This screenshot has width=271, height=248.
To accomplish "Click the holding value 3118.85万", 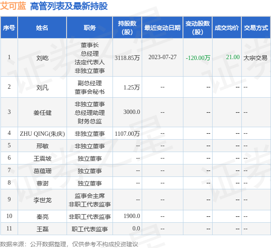I will pyautogui.click(x=127, y=58).
